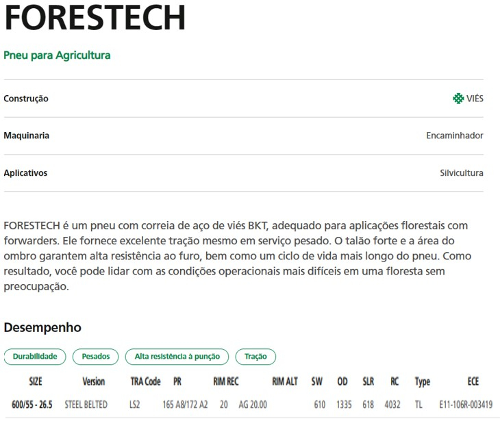Select the Durabilidade performance tag
The width and height of the screenshot is (500, 421).
(35, 356)
